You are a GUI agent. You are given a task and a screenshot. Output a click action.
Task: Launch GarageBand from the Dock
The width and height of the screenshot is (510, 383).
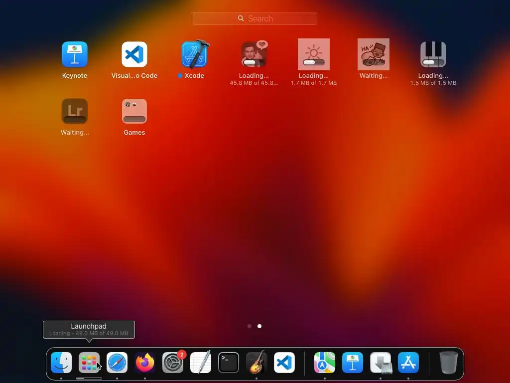(x=256, y=363)
